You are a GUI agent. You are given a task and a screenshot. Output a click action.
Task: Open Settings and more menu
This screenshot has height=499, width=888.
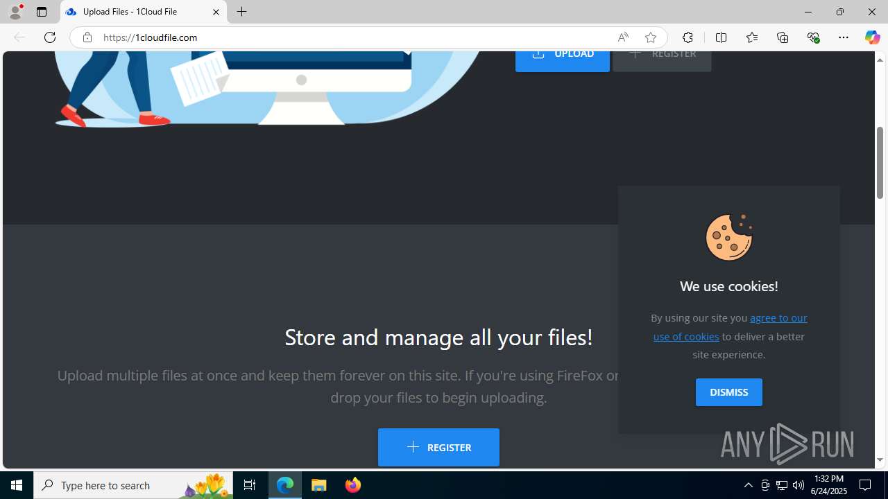[844, 37]
